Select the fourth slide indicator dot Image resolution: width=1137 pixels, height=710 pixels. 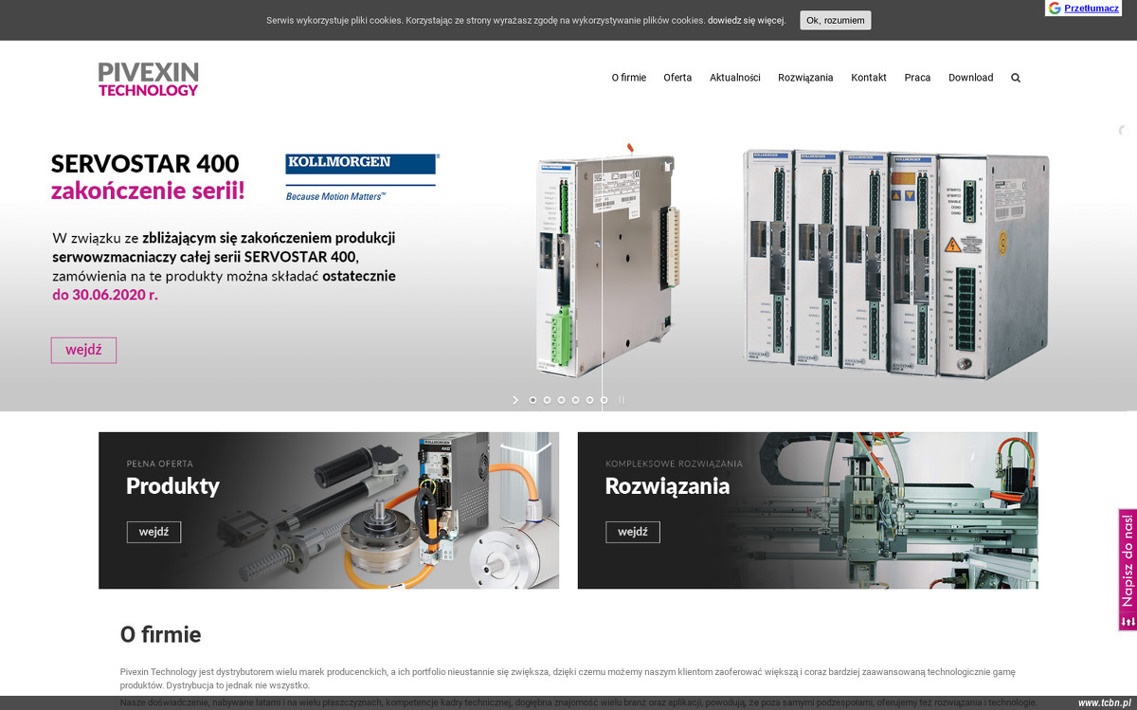pos(575,400)
